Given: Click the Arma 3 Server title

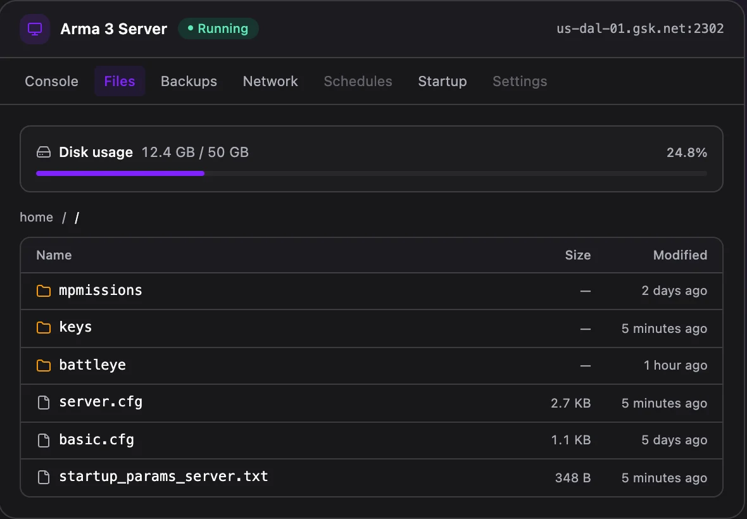Looking at the screenshot, I should [x=113, y=29].
